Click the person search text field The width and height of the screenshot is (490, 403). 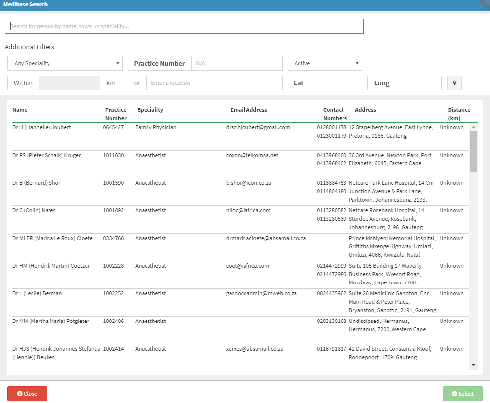184,26
